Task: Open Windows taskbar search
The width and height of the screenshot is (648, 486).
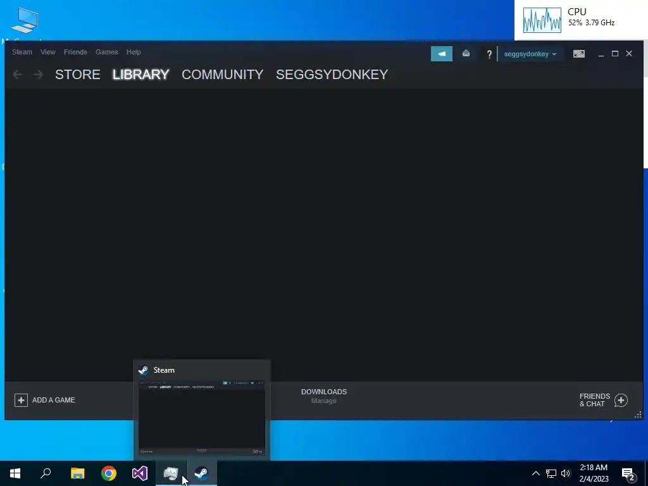Action: pos(46,473)
